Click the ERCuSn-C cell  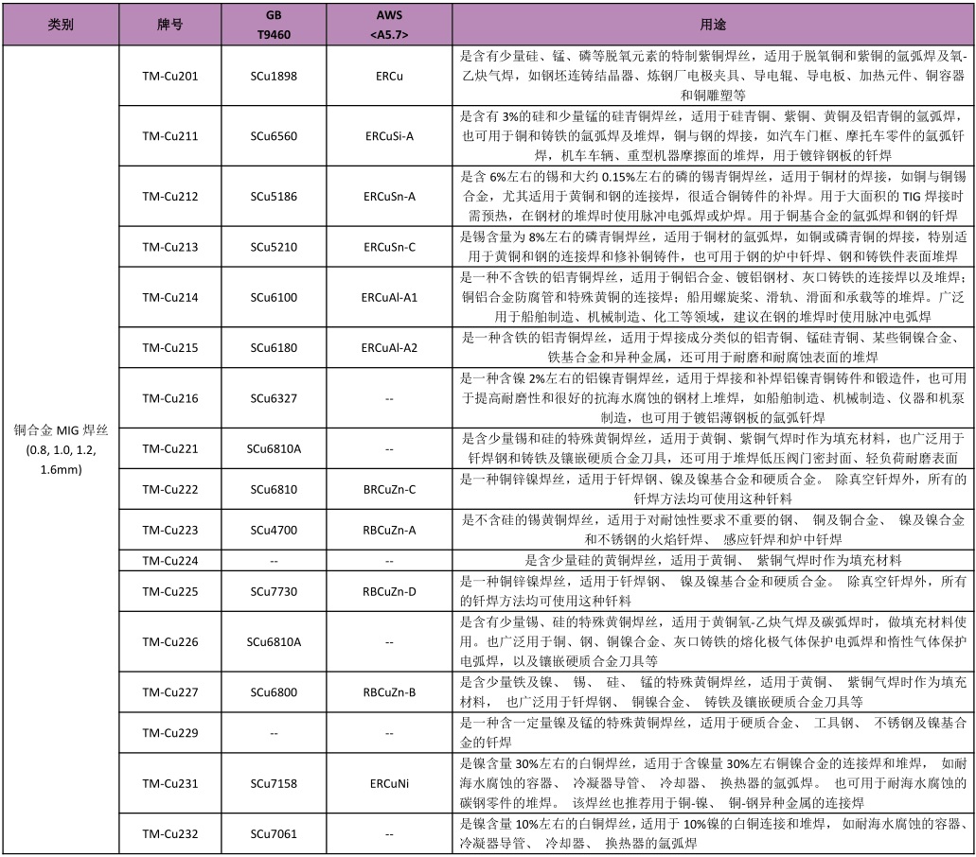389,247
